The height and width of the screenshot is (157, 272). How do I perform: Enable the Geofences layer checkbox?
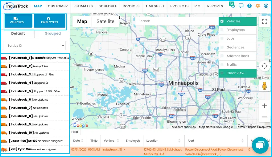pos(222,47)
